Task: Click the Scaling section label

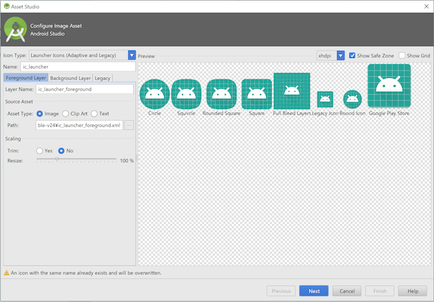Action: [x=13, y=139]
